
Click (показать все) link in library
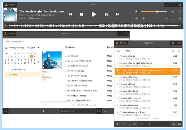[19, 70]
